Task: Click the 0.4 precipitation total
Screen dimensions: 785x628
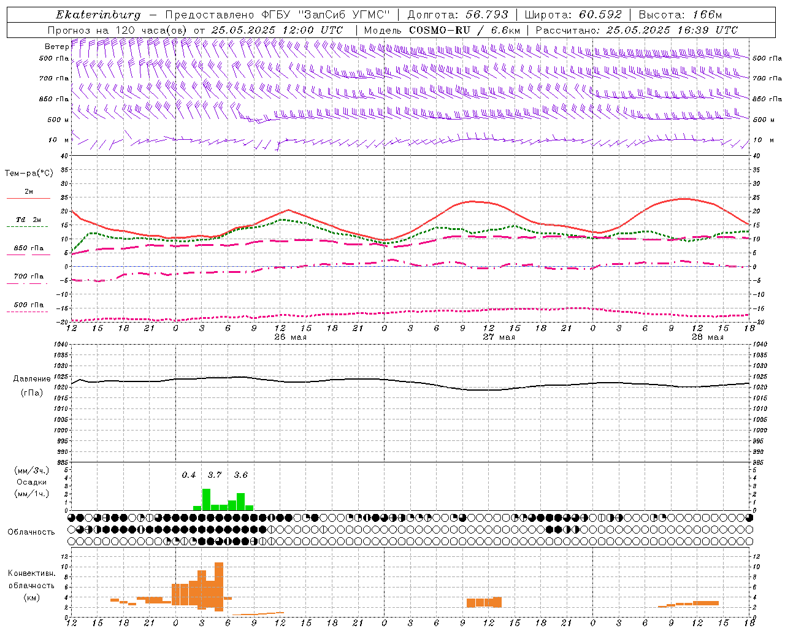Action: tap(189, 475)
